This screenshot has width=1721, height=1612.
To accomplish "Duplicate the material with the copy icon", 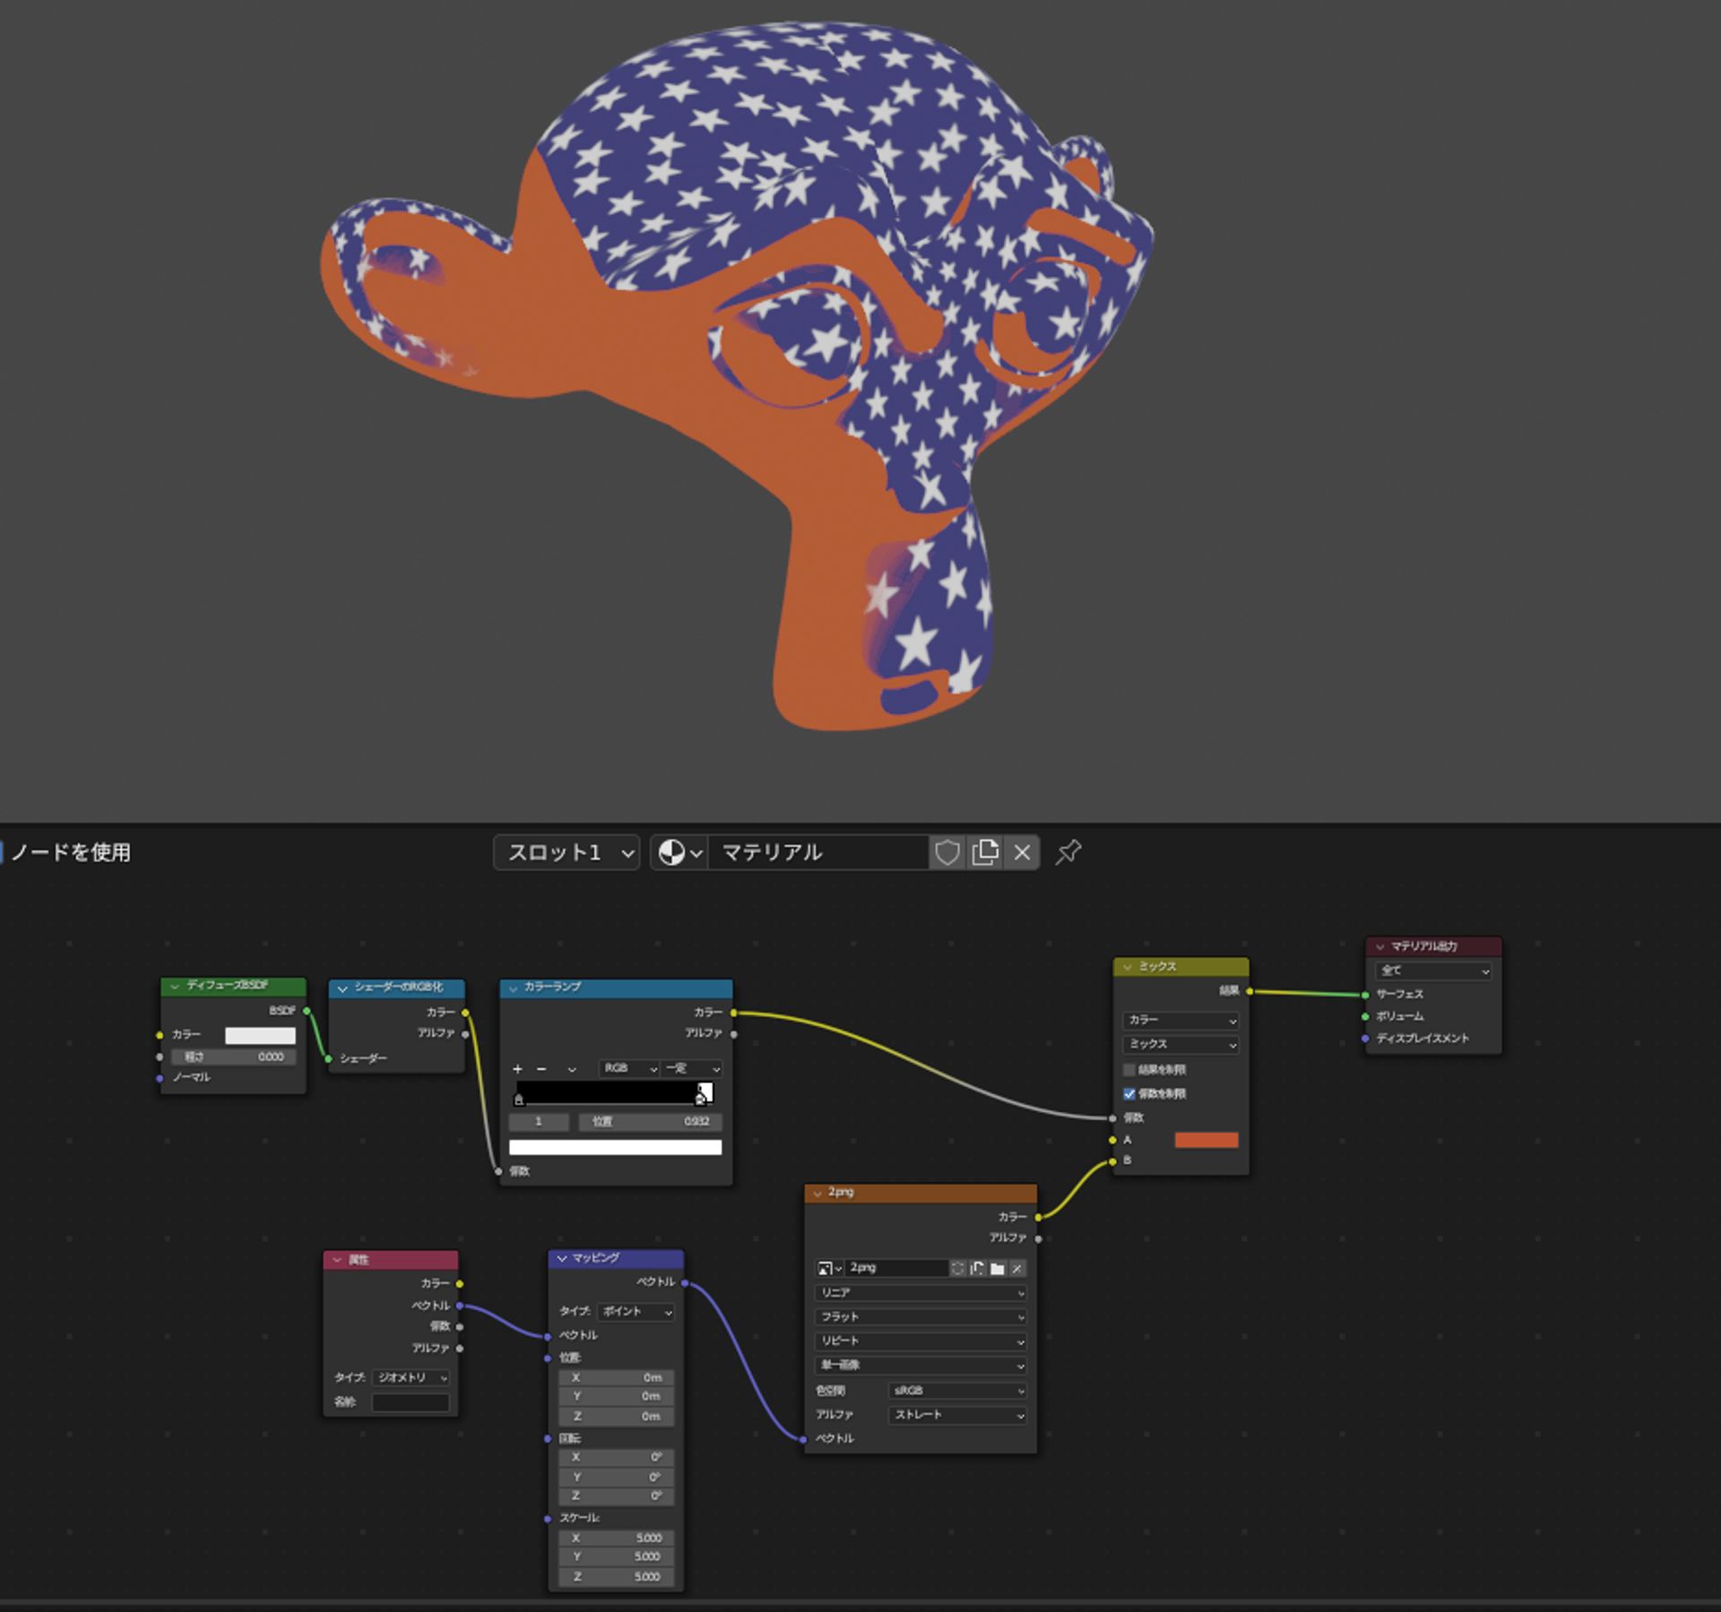I will pyautogui.click(x=985, y=852).
